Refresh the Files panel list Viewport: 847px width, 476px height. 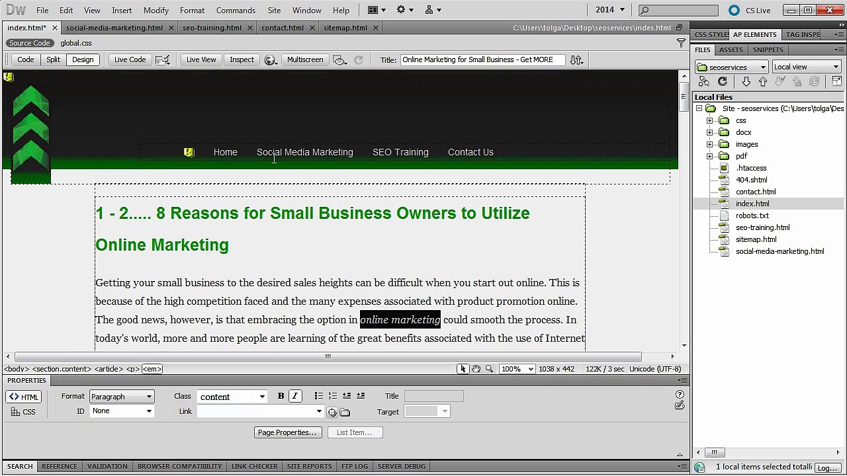[723, 81]
